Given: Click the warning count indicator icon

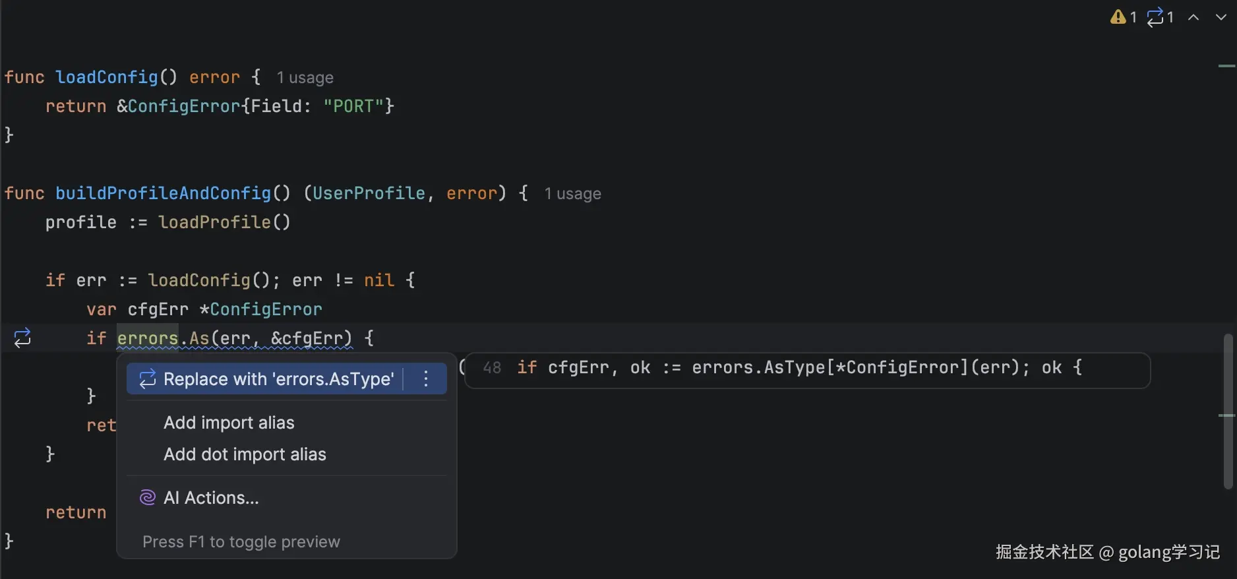Looking at the screenshot, I should click(1118, 17).
